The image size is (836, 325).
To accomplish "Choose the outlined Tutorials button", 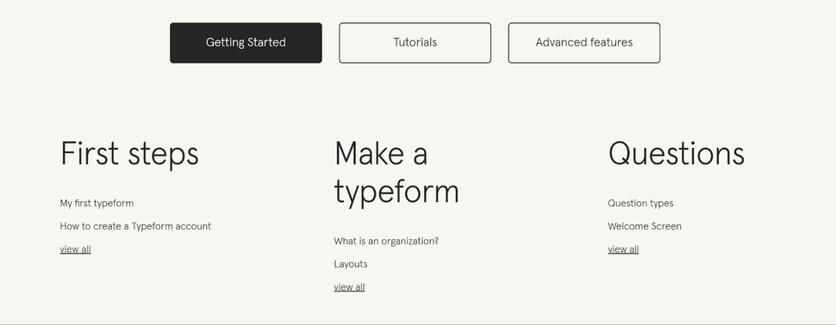I will tap(415, 42).
